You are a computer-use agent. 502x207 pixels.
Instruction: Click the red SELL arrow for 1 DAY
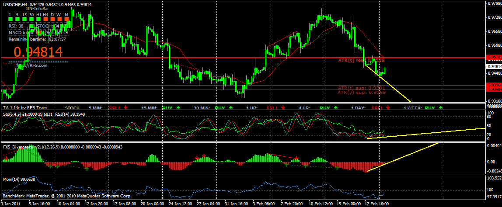[x=388, y=107]
